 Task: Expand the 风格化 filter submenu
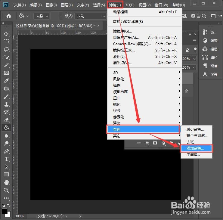click(x=144, y=79)
